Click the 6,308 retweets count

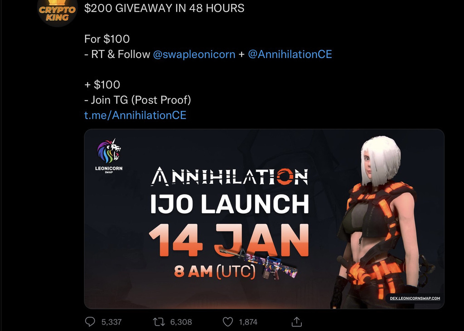[181, 322]
